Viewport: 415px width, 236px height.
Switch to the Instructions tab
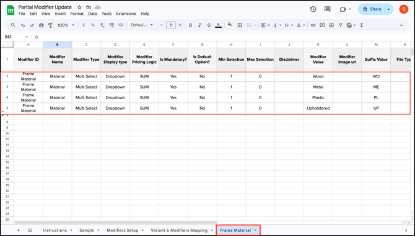click(x=55, y=230)
